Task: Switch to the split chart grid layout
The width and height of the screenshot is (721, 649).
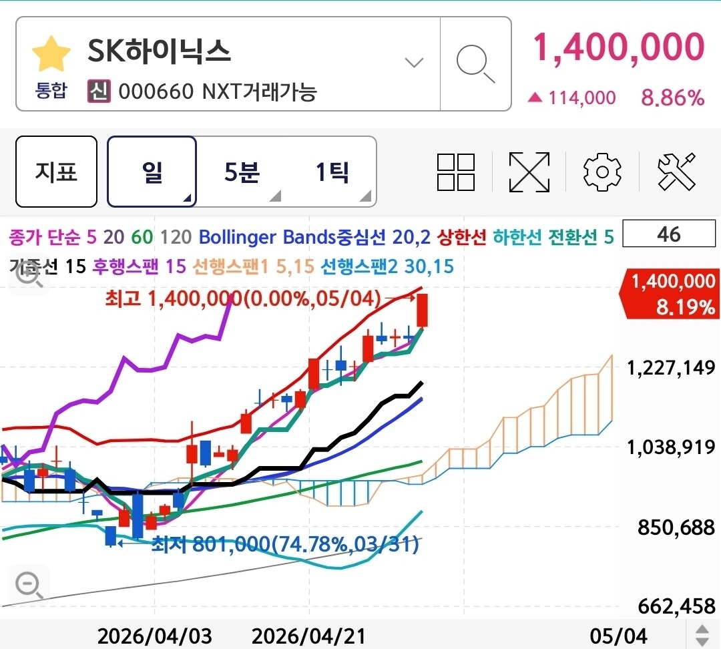Action: [x=455, y=172]
